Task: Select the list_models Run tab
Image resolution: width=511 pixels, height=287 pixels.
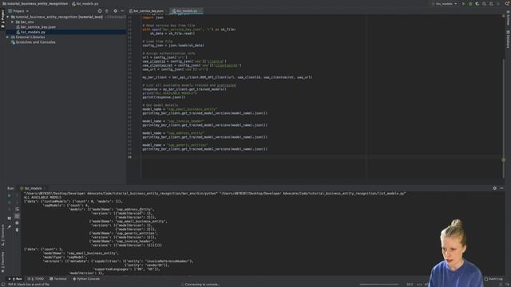Action: [33, 188]
